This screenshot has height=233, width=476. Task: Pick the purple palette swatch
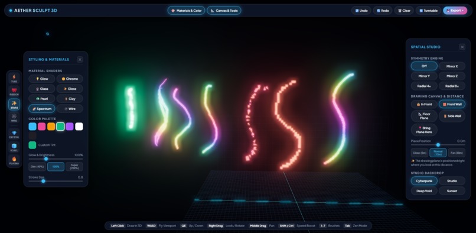click(70, 127)
